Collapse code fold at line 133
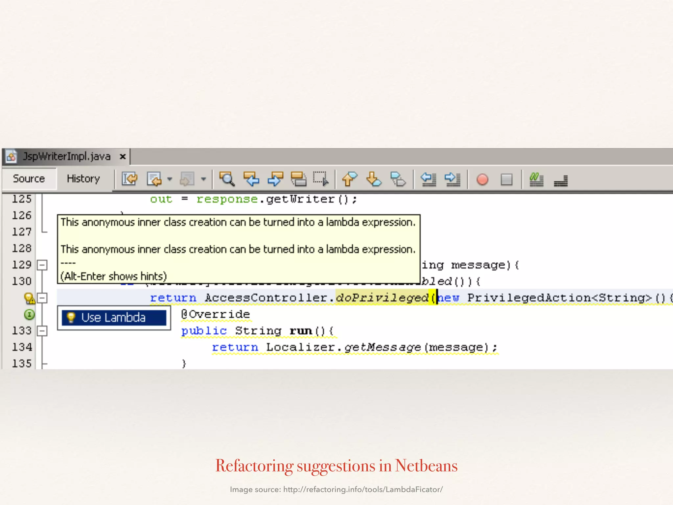The image size is (673, 505). point(42,331)
